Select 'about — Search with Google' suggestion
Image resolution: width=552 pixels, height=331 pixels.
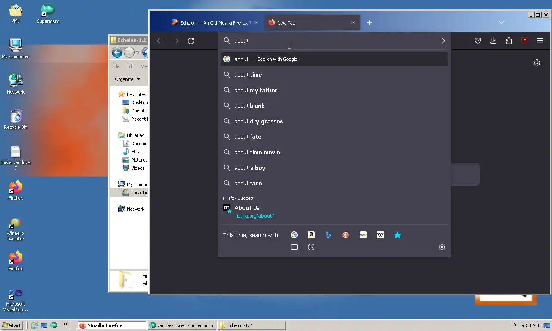[334, 59]
